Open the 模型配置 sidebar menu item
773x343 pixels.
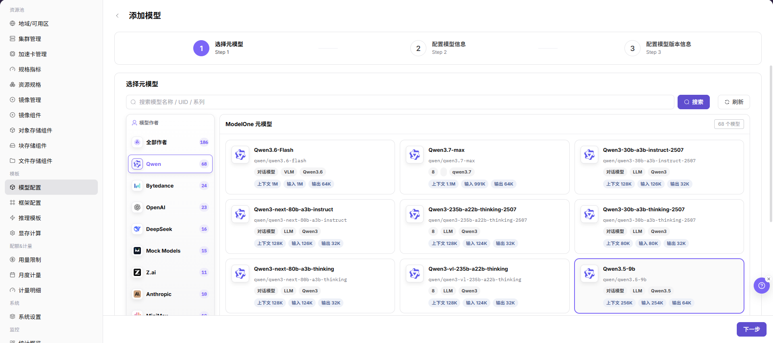click(51, 187)
